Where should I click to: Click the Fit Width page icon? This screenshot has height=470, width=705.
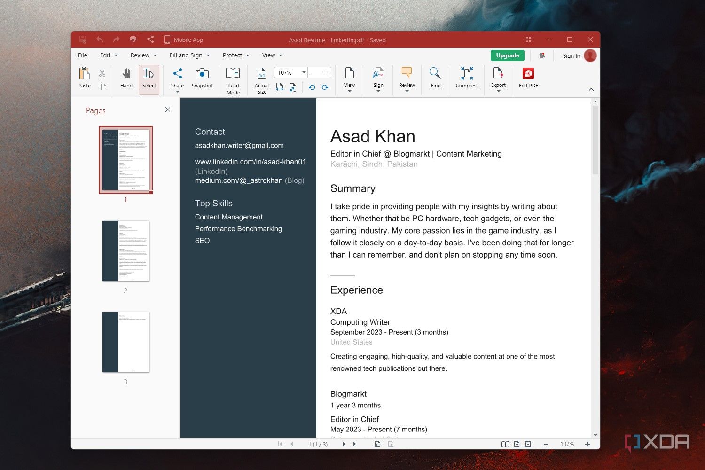pos(280,87)
